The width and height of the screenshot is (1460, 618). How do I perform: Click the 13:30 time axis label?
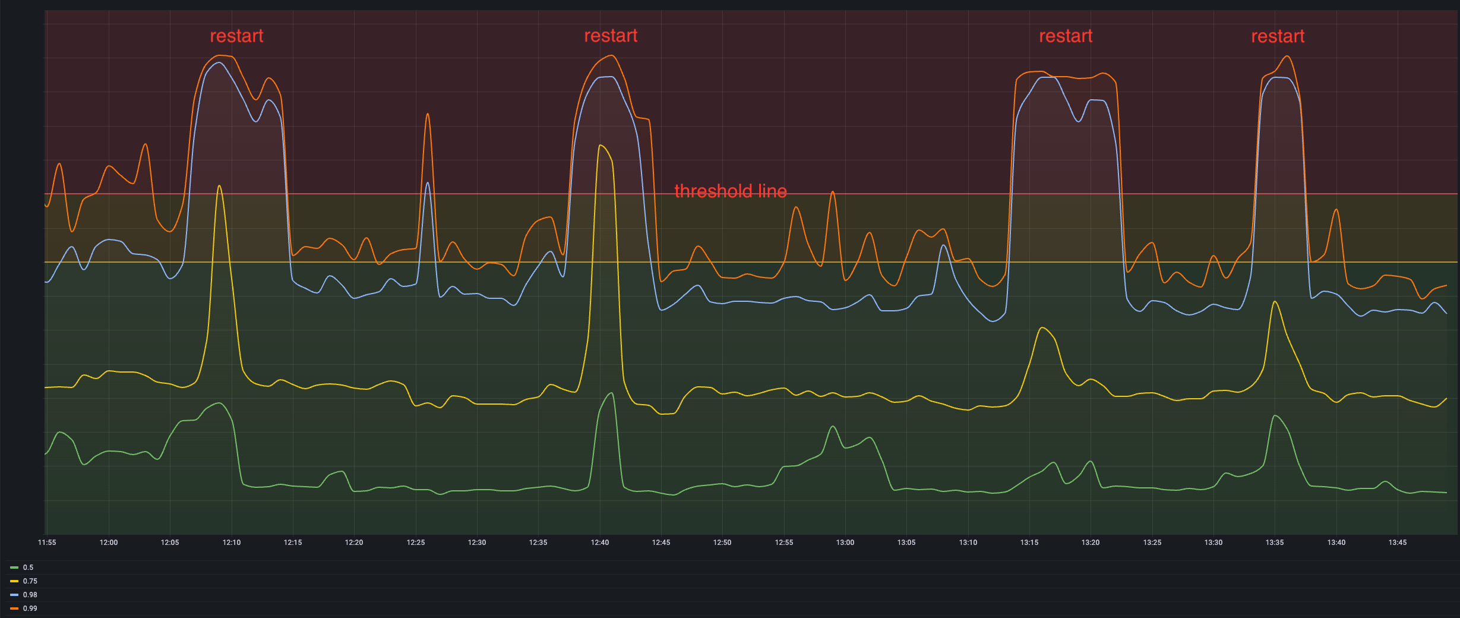pos(1213,543)
